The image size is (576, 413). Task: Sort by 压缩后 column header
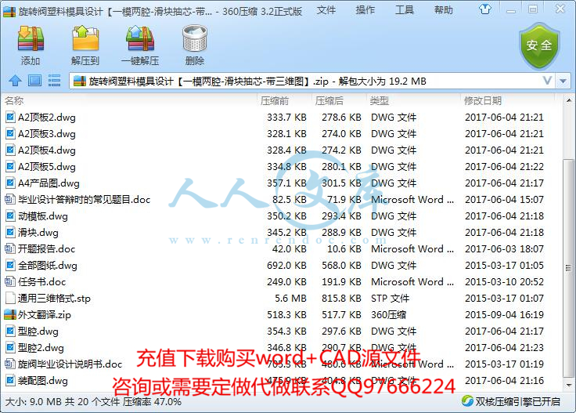(329, 100)
